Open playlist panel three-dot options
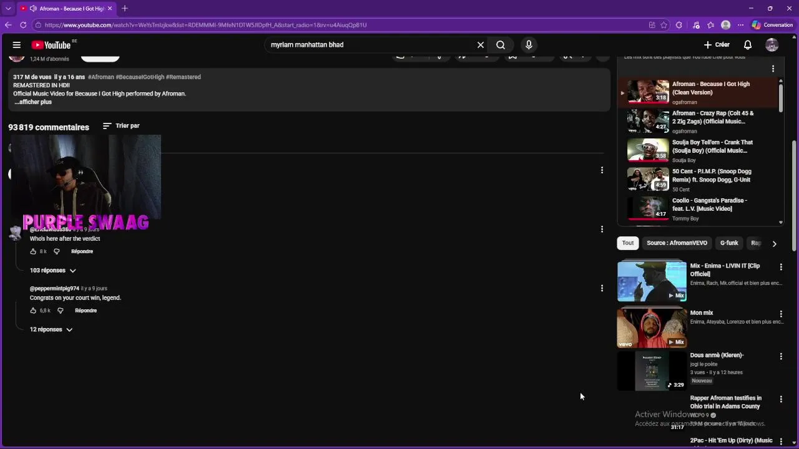 (x=773, y=69)
